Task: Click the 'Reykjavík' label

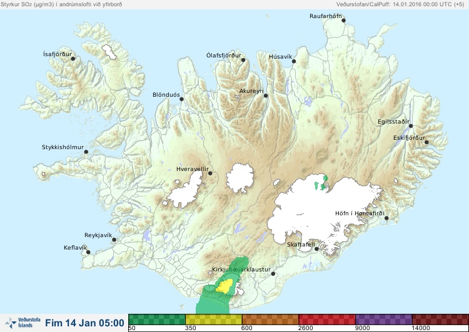Action: [98, 235]
